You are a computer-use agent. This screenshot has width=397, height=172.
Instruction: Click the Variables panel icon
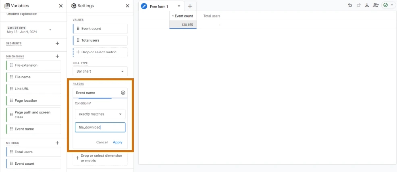7,6
